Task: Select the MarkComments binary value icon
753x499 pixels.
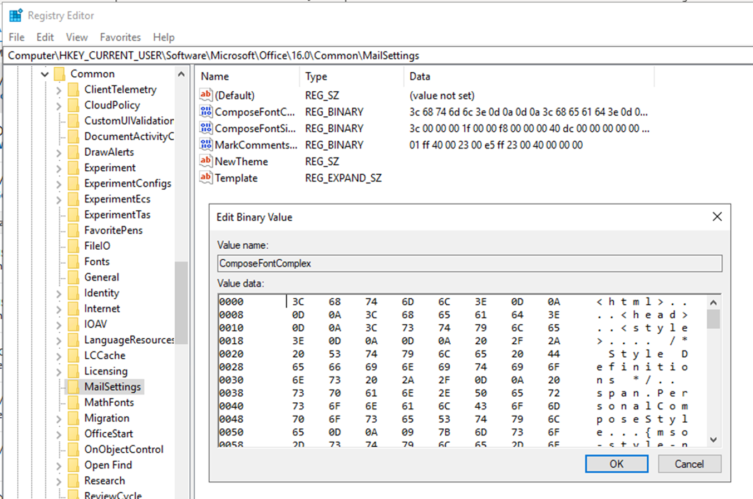Action: pyautogui.click(x=206, y=145)
